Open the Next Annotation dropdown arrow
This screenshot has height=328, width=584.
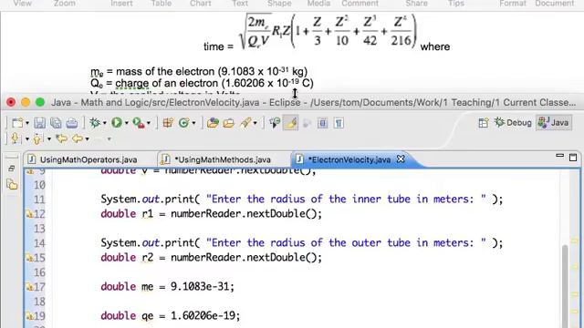click(26, 139)
